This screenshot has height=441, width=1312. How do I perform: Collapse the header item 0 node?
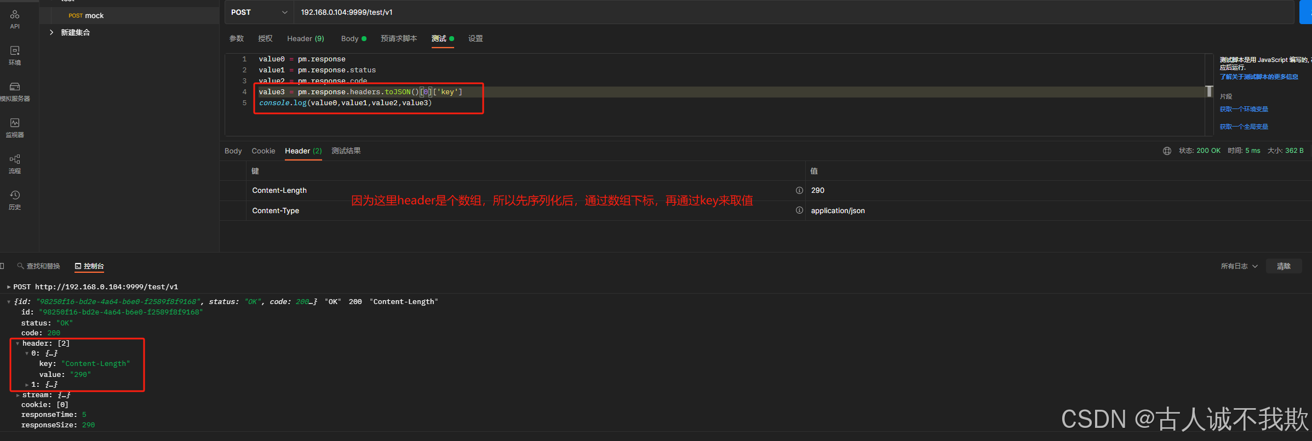click(x=26, y=353)
